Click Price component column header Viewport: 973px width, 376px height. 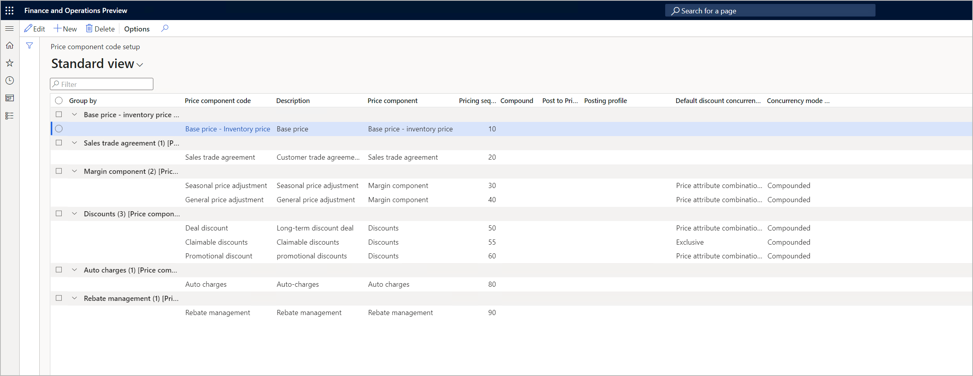click(x=392, y=101)
